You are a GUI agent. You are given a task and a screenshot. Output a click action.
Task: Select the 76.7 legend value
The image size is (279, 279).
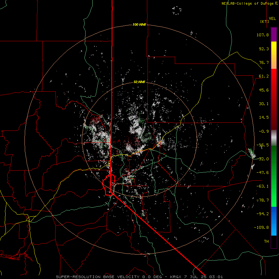(264, 62)
